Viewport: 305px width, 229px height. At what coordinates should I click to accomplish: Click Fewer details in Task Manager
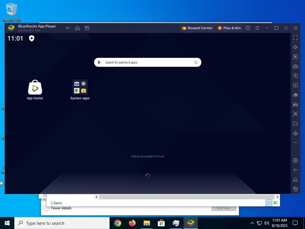click(x=61, y=208)
